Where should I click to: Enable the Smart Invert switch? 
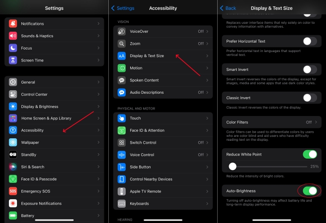(x=310, y=69)
